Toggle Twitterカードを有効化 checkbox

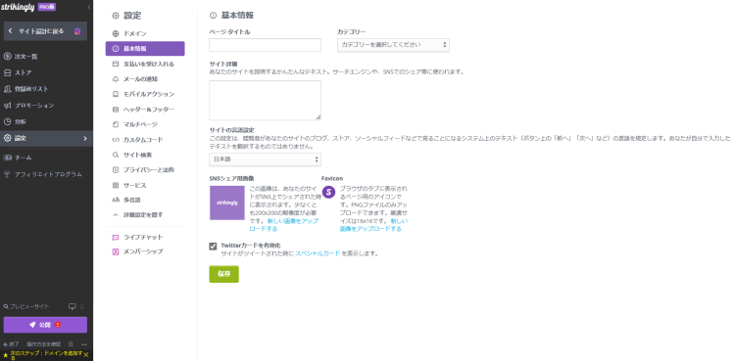tap(213, 246)
